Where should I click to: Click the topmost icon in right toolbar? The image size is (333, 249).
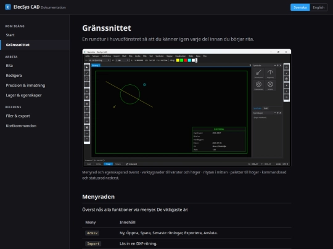pyautogui.click(x=287, y=68)
